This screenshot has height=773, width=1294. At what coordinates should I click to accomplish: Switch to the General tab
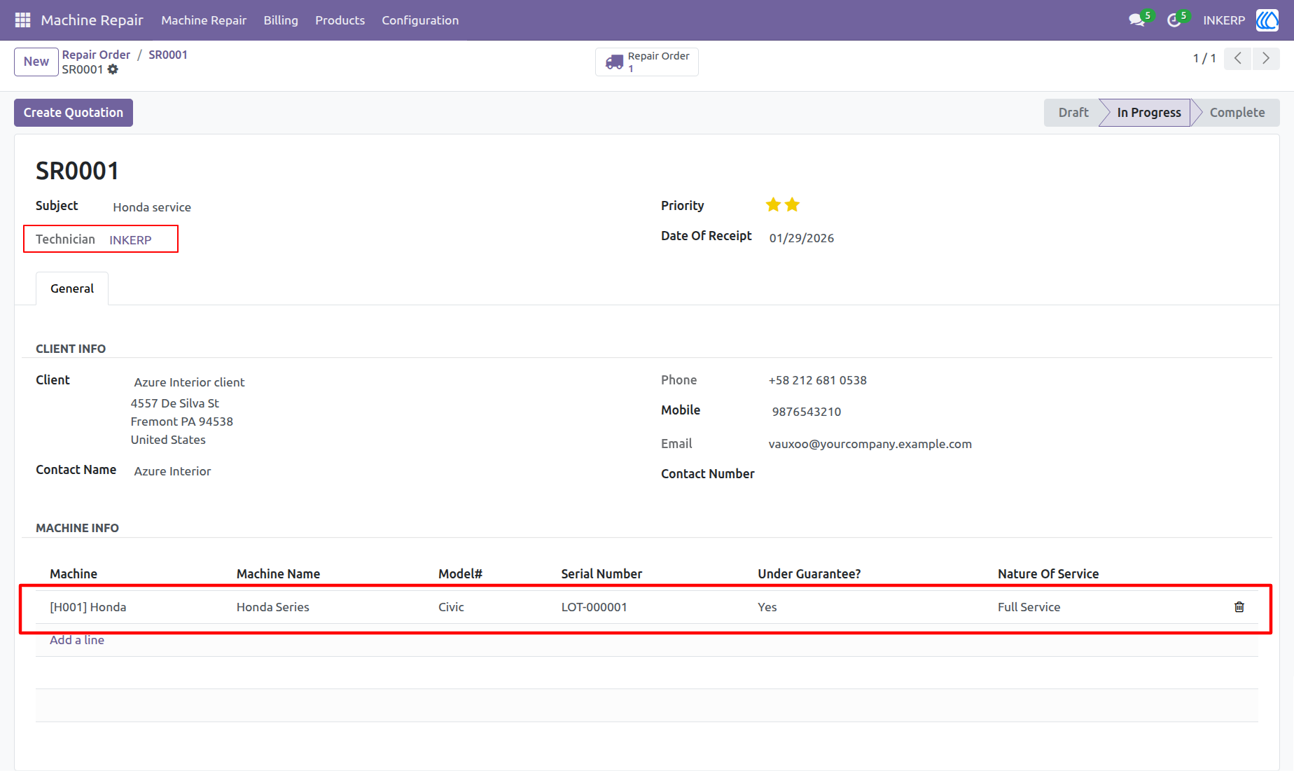point(72,288)
